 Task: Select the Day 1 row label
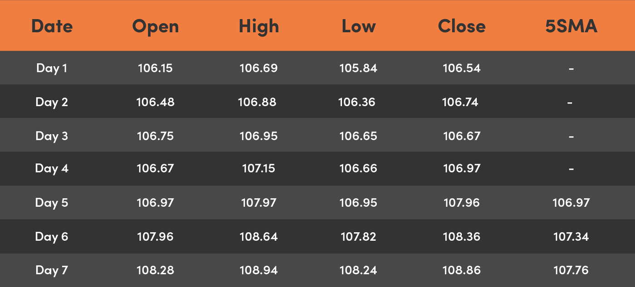click(x=52, y=68)
